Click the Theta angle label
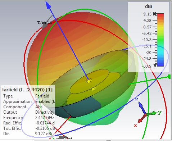Screen dimensions: 172x141 (45, 23)
